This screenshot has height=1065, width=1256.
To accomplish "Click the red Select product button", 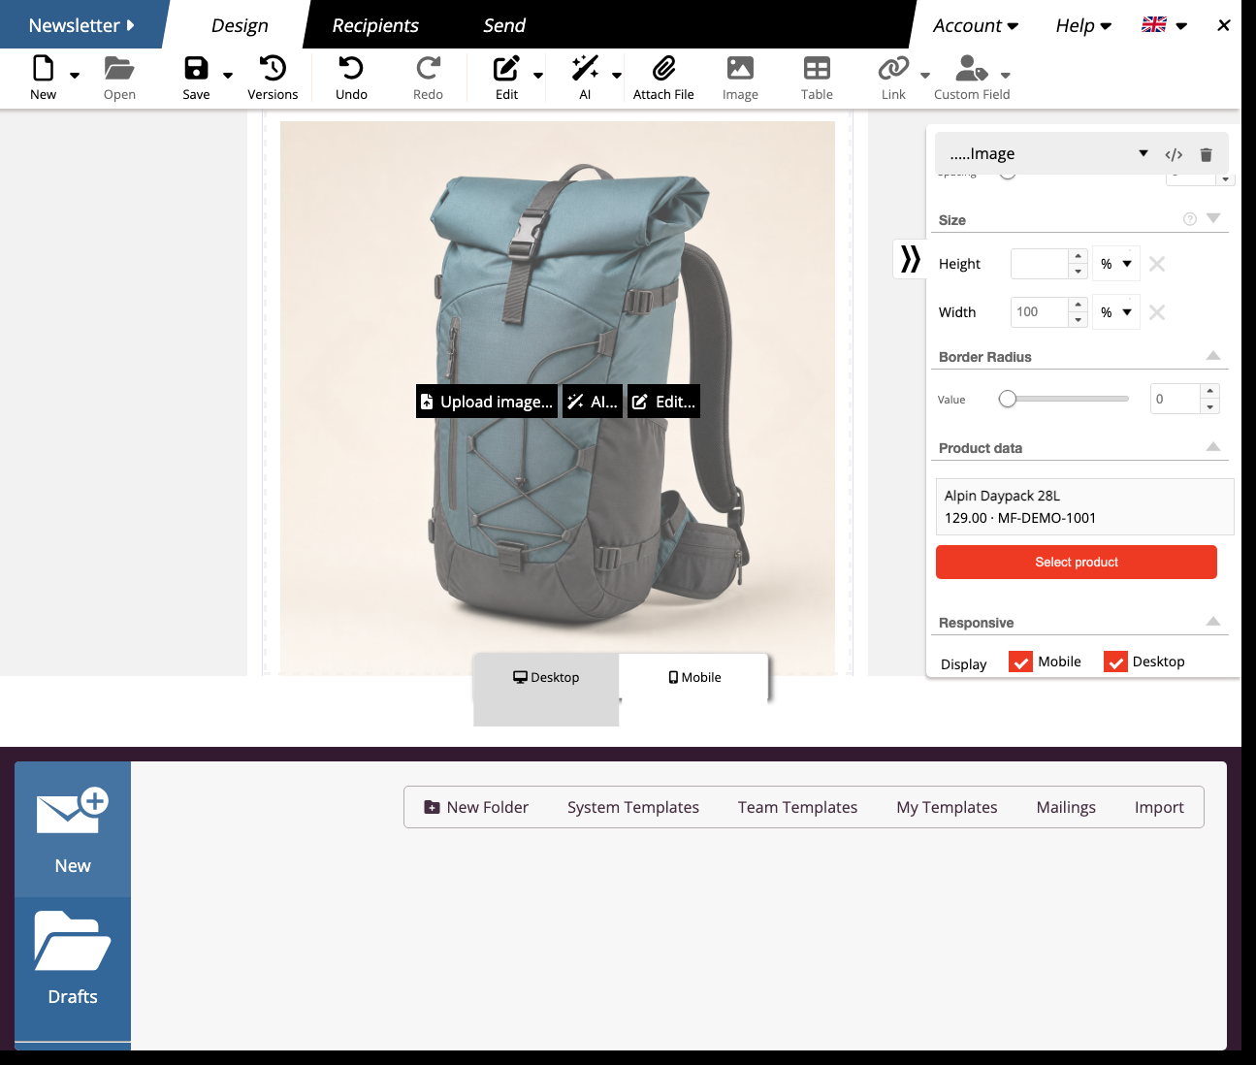I will pyautogui.click(x=1077, y=562).
